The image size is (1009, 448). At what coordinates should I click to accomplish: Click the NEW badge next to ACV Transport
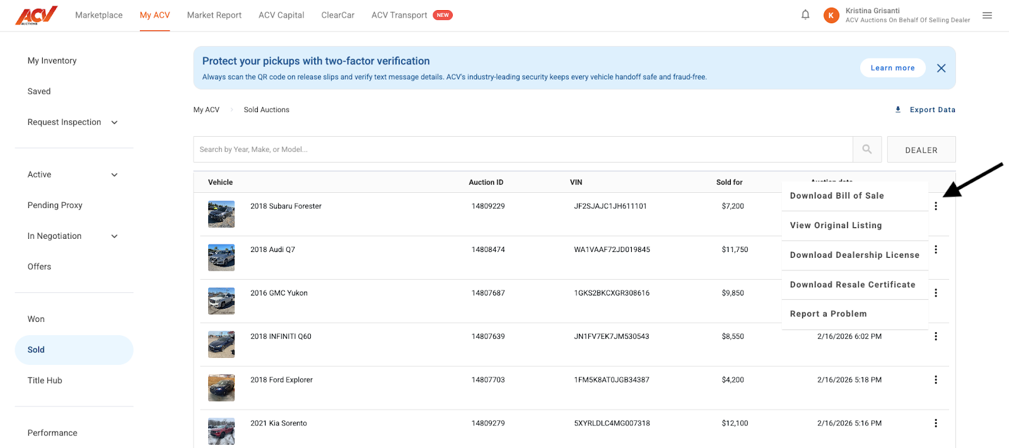(x=443, y=15)
